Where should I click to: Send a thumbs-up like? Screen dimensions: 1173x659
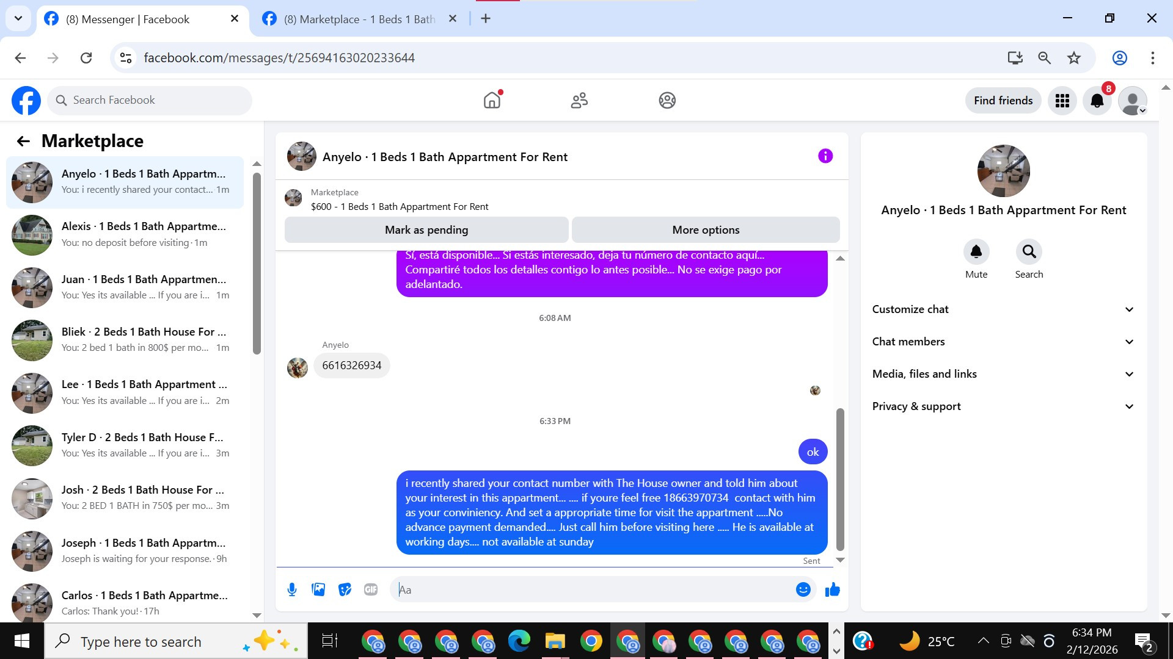point(832,589)
